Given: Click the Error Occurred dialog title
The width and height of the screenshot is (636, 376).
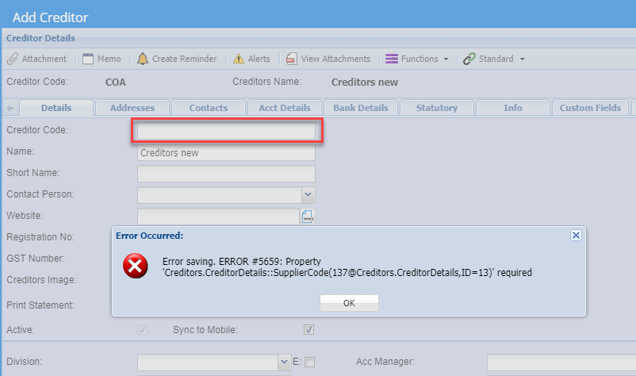Looking at the screenshot, I should click(150, 236).
